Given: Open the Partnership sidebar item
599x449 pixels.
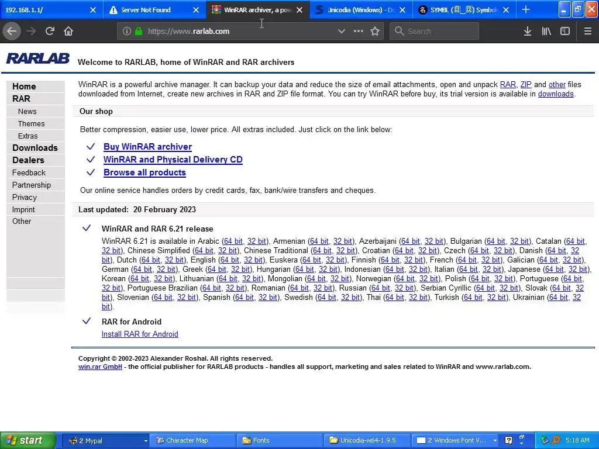Looking at the screenshot, I should coord(32,185).
